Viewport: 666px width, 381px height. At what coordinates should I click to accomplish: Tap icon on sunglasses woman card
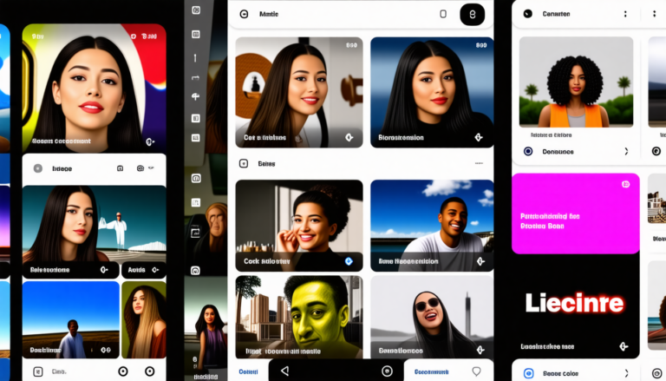tap(480, 350)
